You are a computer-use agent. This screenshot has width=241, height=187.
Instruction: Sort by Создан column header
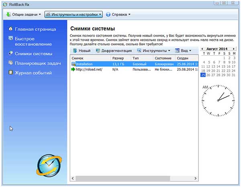(x=187, y=58)
